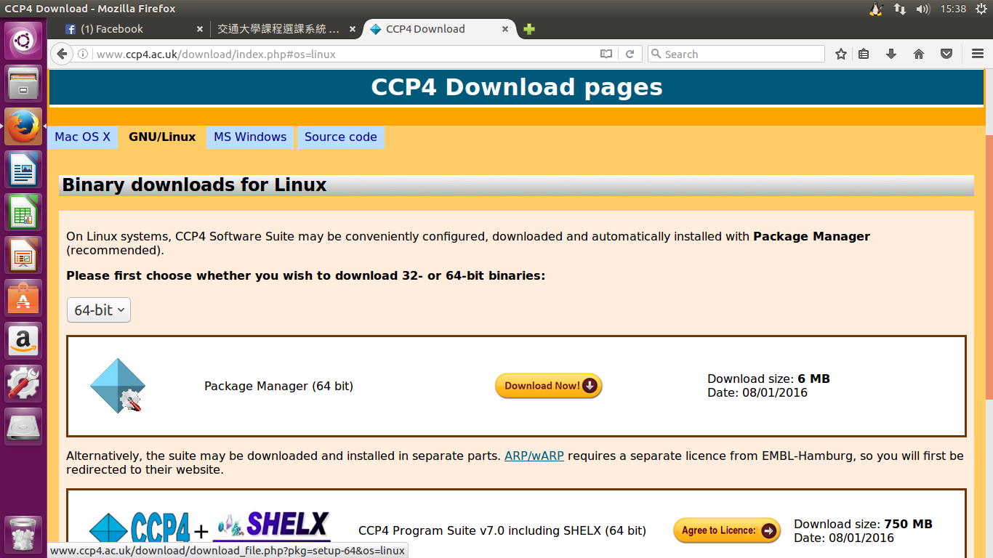This screenshot has width=993, height=558.
Task: Show bookmarks list icon in toolbar
Action: tap(864, 54)
